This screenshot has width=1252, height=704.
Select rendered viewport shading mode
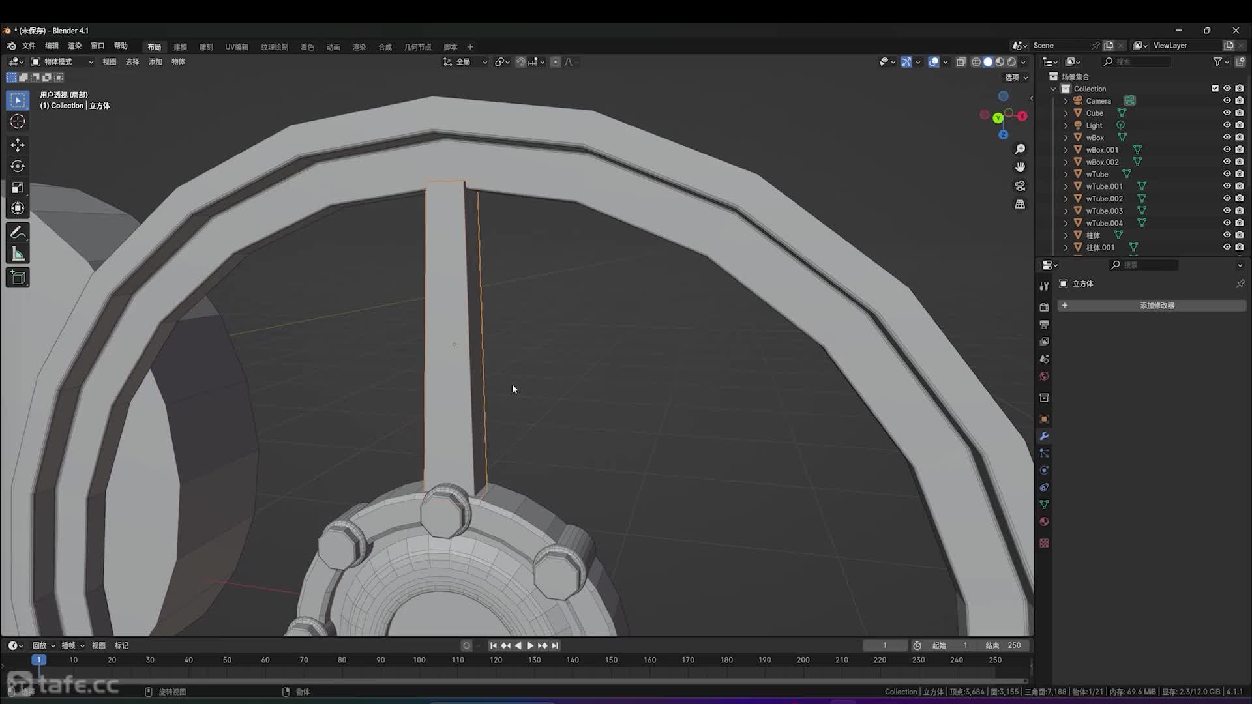pos(1011,62)
